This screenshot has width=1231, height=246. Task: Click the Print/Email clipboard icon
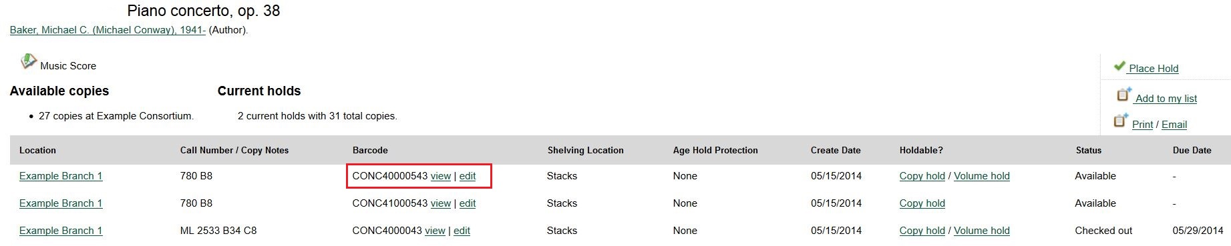tap(1120, 121)
